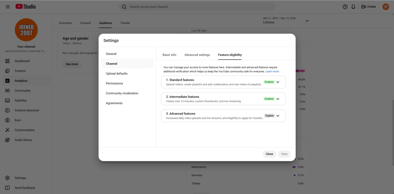This screenshot has height=194, width=394.
Task: Go to the Overview analytics tab
Action: click(x=65, y=23)
